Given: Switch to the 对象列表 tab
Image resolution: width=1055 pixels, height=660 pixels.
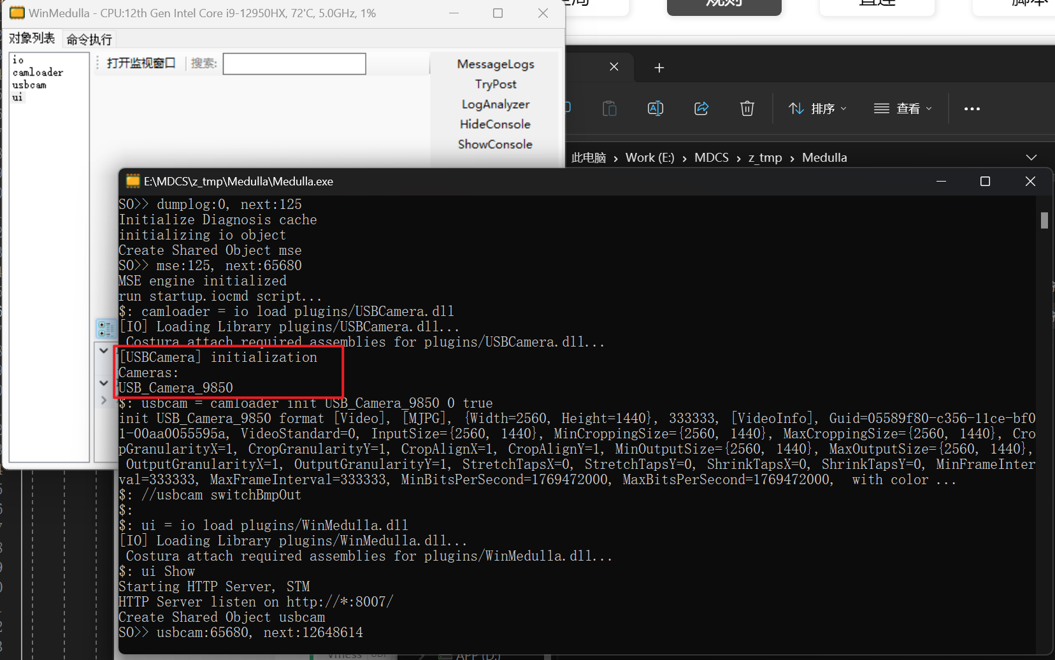Looking at the screenshot, I should click(x=32, y=38).
